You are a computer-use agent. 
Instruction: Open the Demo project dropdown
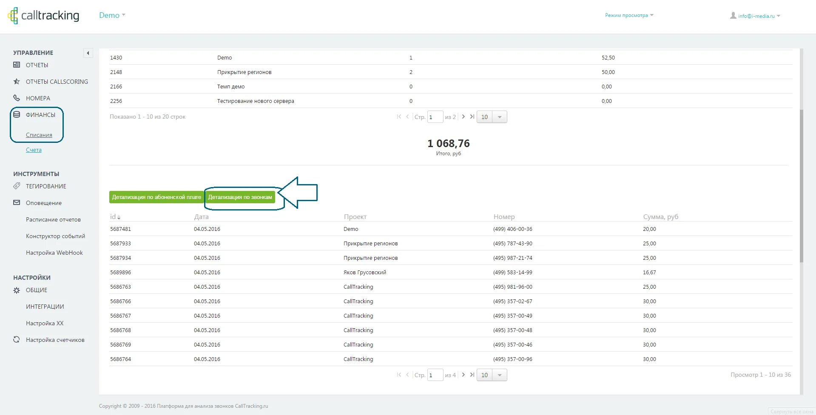(x=112, y=15)
